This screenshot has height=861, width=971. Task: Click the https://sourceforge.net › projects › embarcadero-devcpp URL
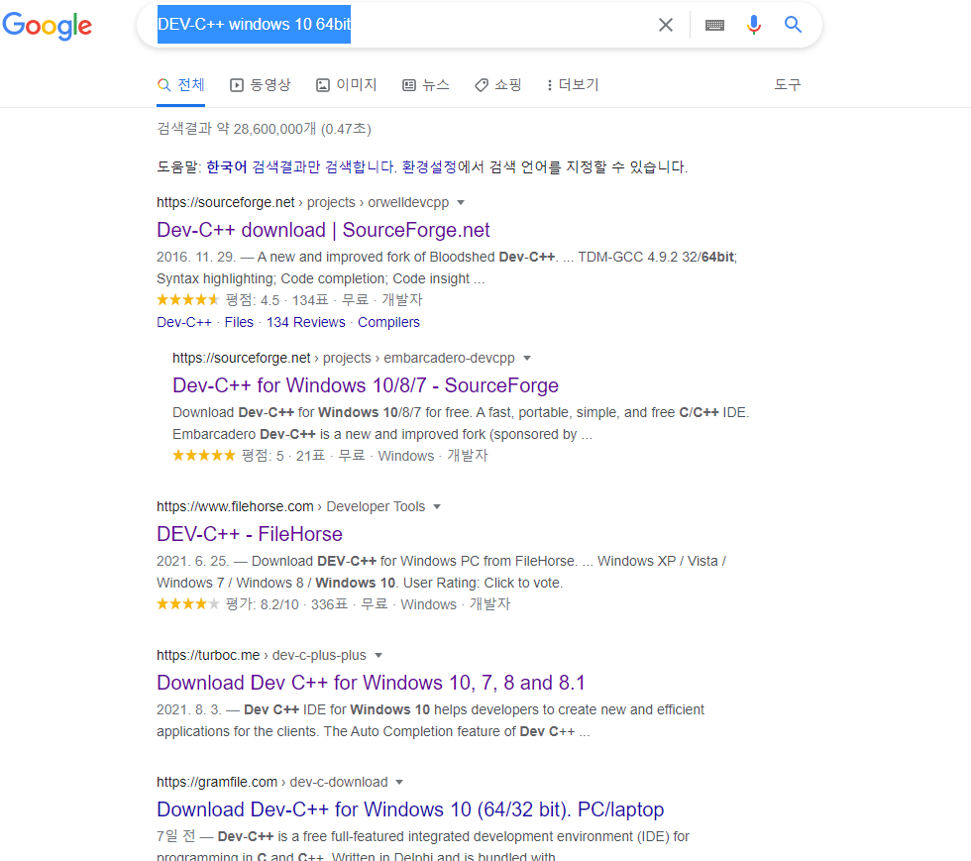tap(344, 358)
